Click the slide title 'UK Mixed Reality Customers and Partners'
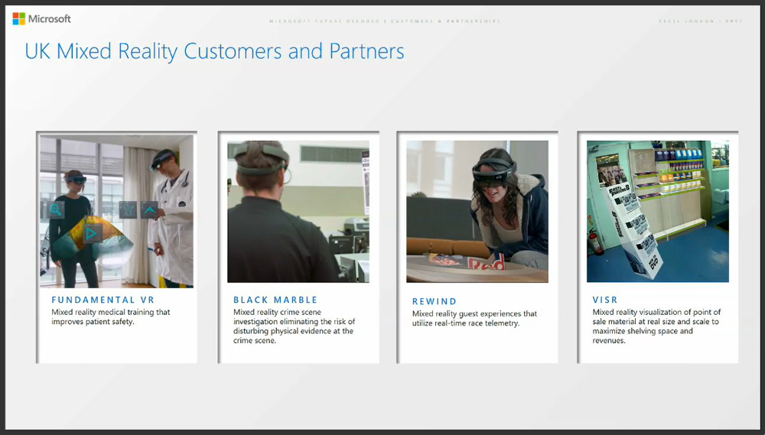 (214, 51)
